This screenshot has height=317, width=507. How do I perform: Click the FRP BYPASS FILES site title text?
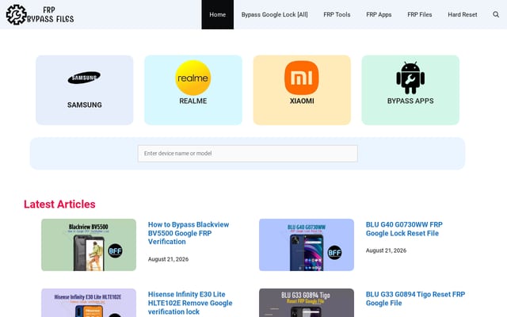[51, 14]
